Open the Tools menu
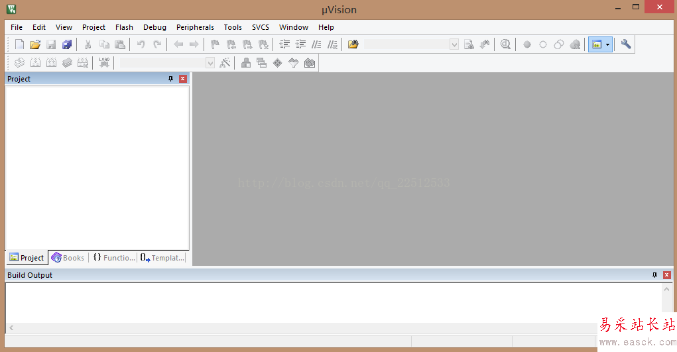The height and width of the screenshot is (352, 677). point(233,27)
